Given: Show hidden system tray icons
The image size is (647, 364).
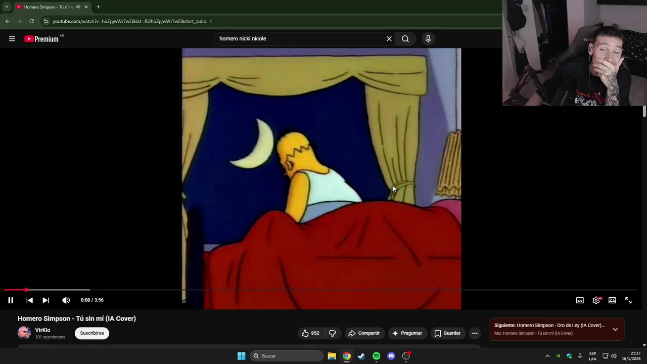Looking at the screenshot, I should coord(547,356).
